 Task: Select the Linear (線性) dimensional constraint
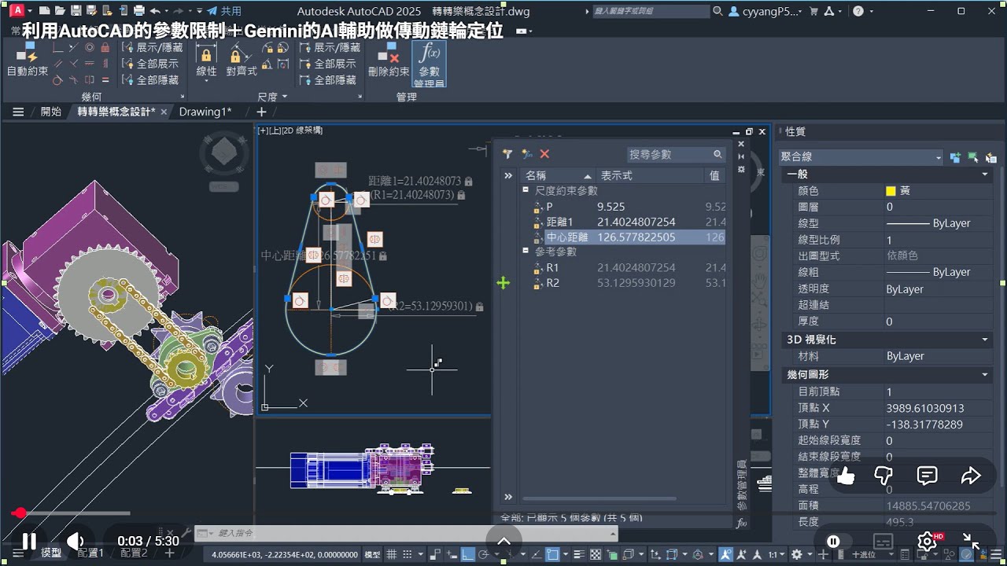206,59
